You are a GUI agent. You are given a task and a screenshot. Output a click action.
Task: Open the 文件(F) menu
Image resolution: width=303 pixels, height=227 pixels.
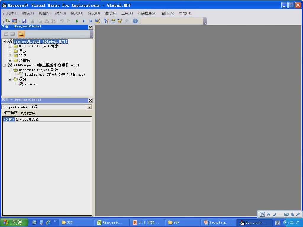point(12,13)
